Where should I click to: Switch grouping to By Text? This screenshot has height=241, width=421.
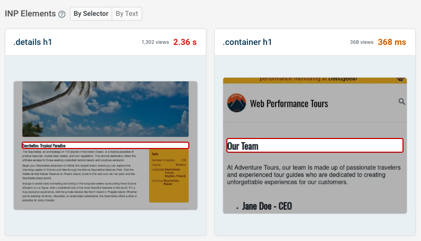[127, 14]
